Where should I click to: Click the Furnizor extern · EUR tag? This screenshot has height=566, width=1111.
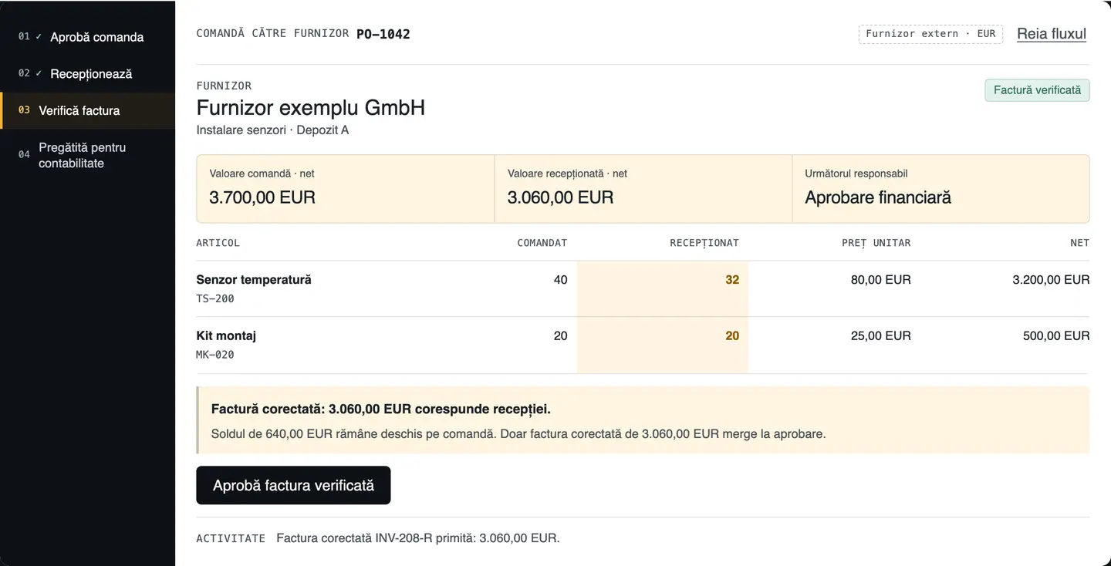point(930,34)
